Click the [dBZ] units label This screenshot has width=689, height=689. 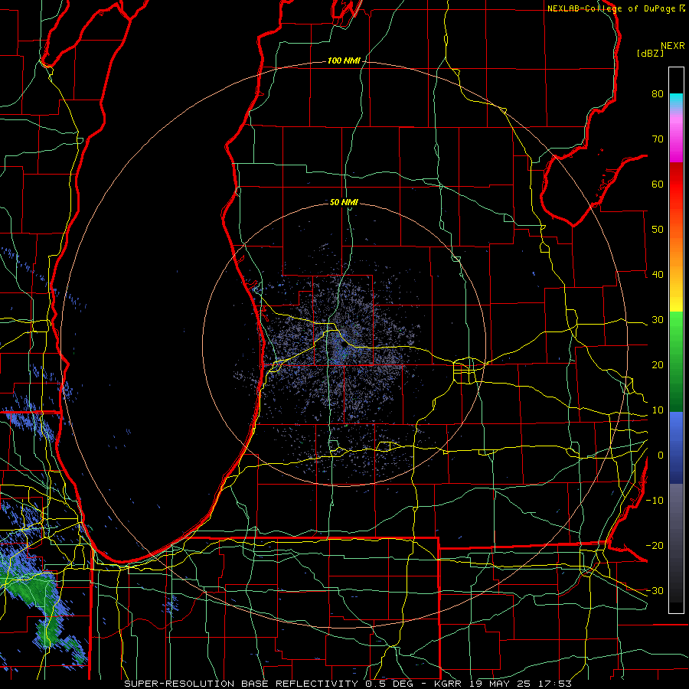point(650,53)
